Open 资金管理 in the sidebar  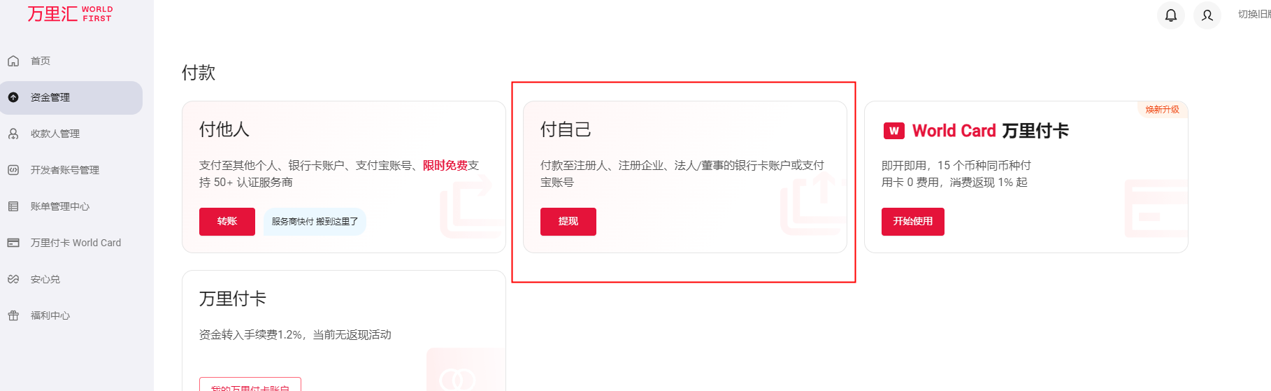pos(71,98)
